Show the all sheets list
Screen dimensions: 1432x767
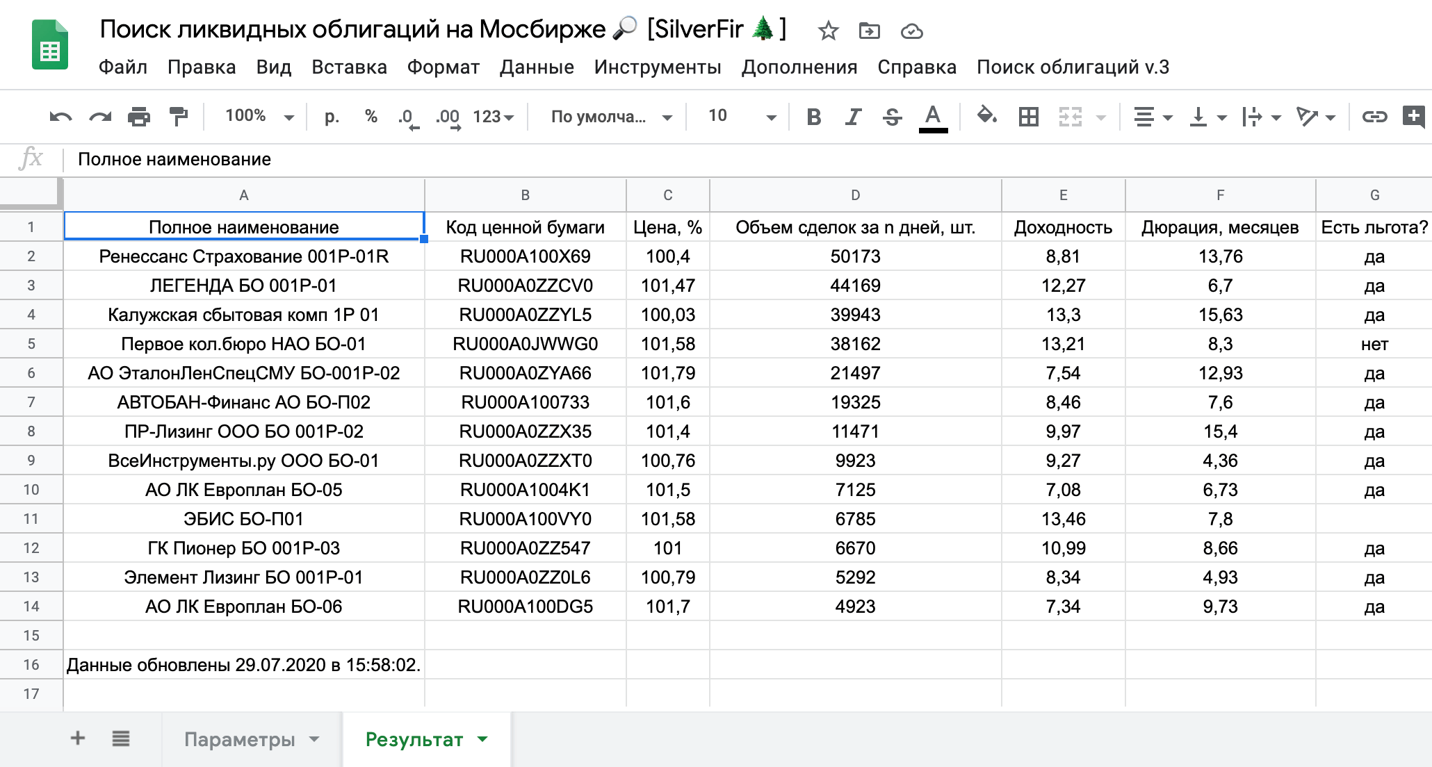[121, 739]
